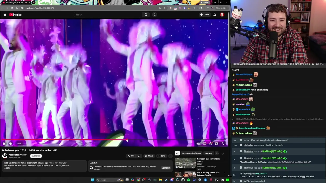Viewport: 326px width, 183px height.
Task: Open browser home page icon
Action: (x=17, y=8)
